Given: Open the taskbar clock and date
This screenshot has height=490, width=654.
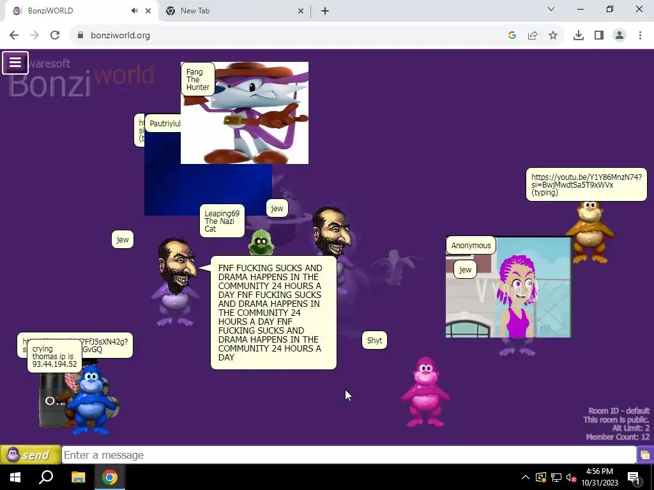Looking at the screenshot, I should (x=600, y=477).
